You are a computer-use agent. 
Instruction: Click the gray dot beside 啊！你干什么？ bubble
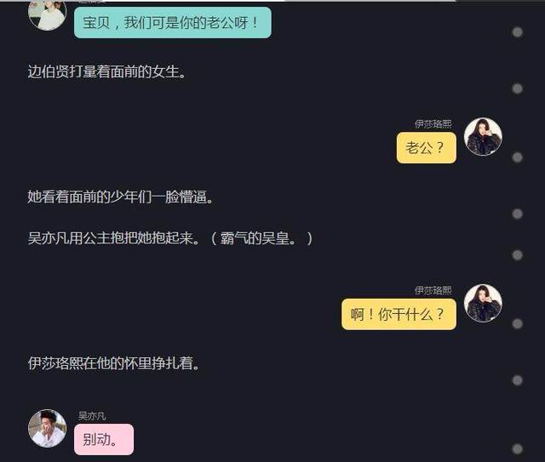[x=517, y=324]
